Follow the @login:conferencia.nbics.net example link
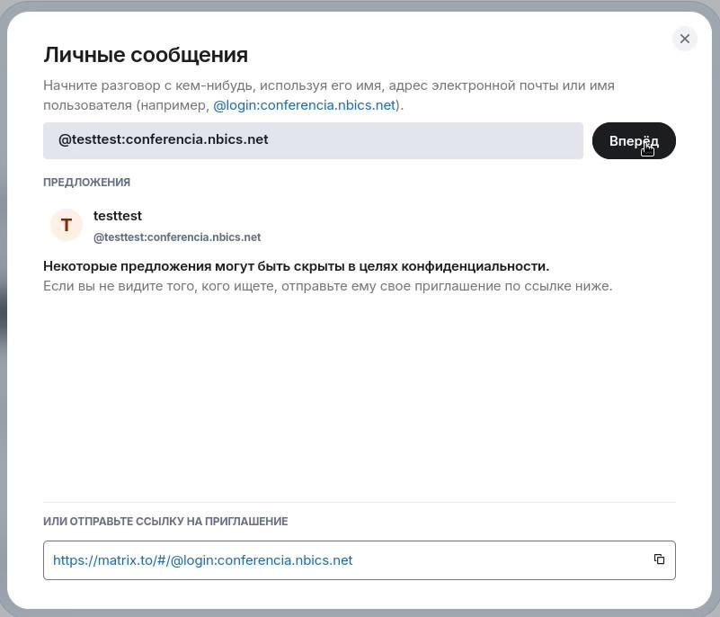 click(x=304, y=105)
